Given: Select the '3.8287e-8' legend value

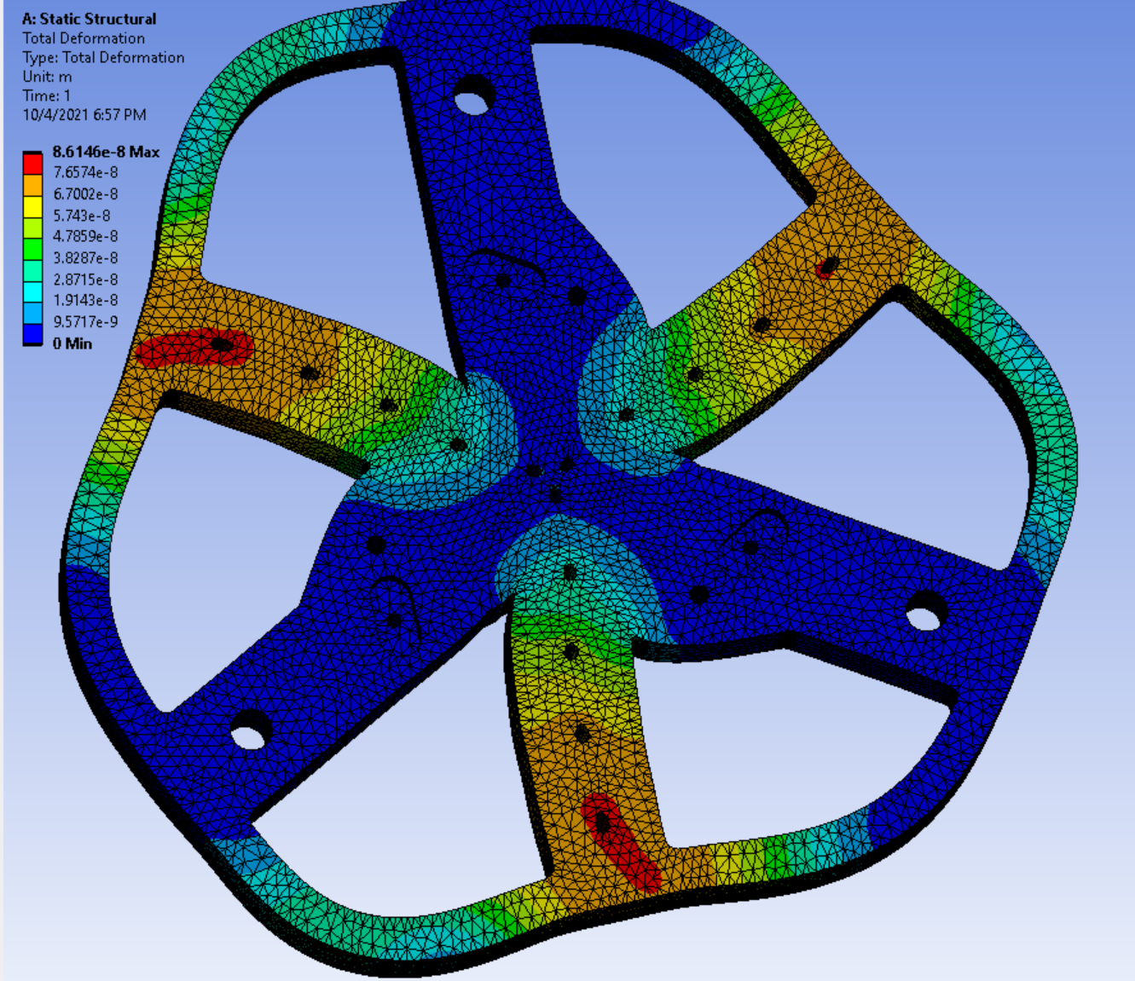Looking at the screenshot, I should (x=85, y=257).
